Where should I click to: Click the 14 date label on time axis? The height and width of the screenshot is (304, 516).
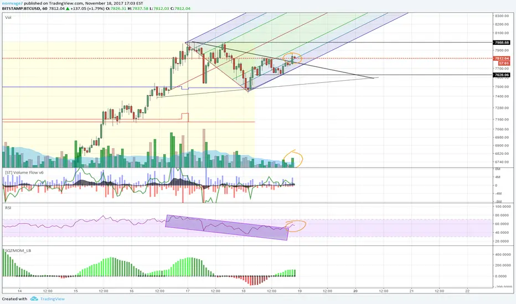click(20, 291)
